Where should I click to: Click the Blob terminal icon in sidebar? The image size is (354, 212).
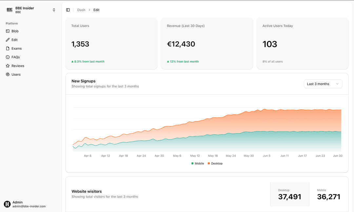tap(8, 31)
